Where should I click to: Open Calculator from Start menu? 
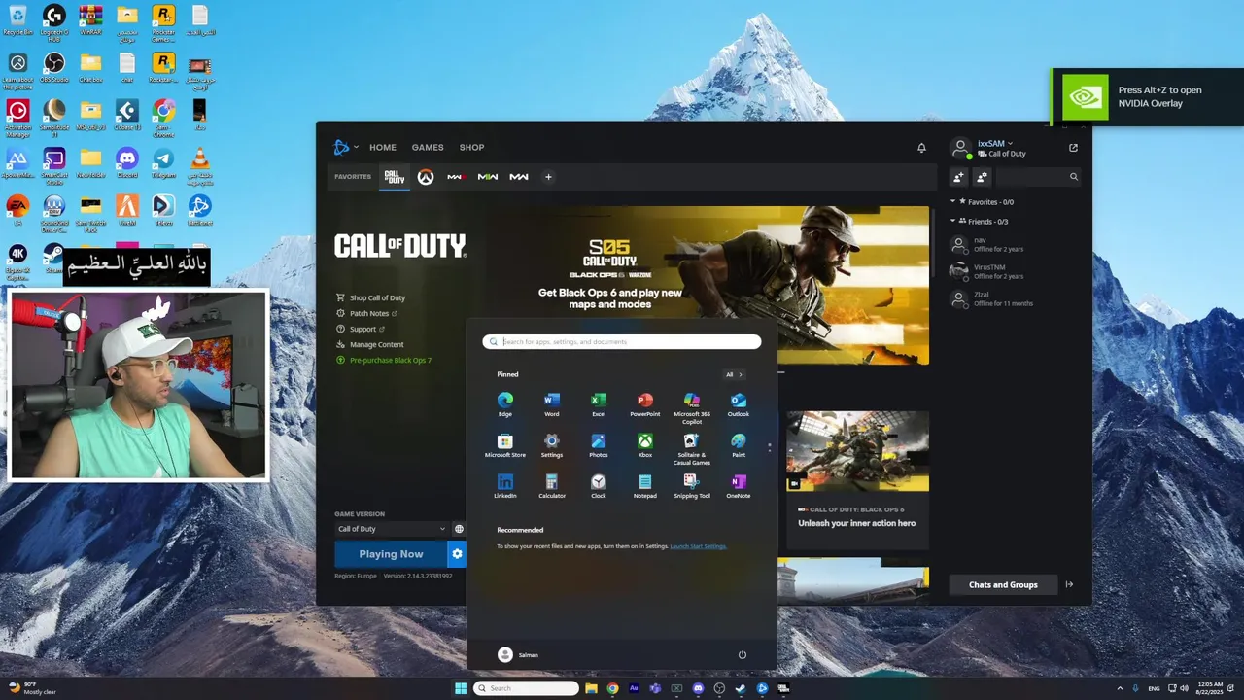click(552, 486)
